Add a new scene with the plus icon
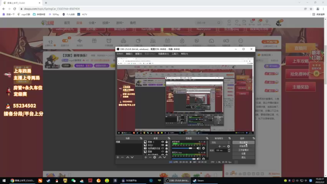The image size is (327, 184). 118,157
